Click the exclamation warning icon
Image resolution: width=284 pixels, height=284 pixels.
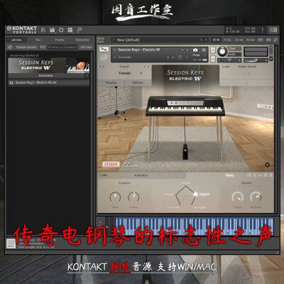[x=263, y=30]
